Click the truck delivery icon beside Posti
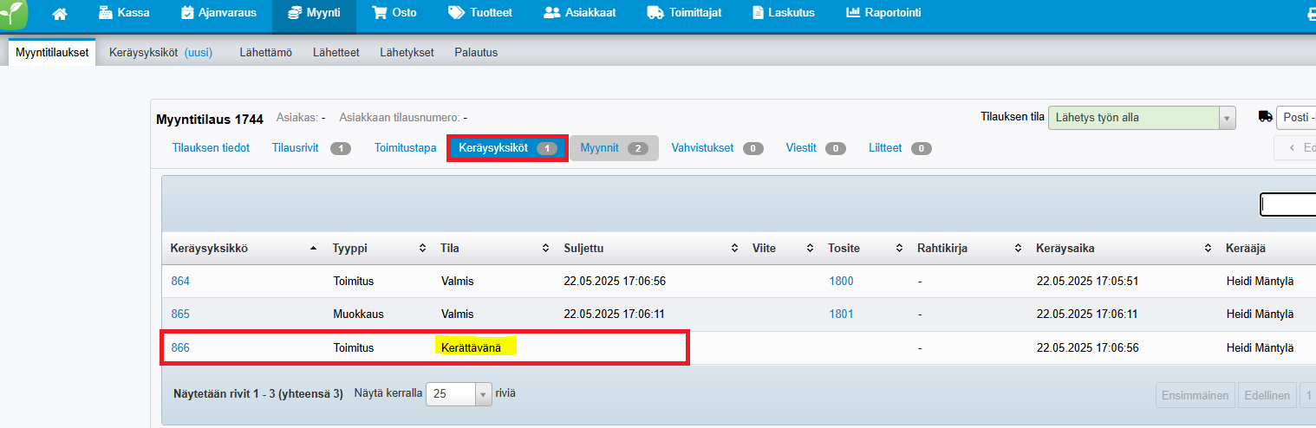This screenshot has width=1316, height=428. pyautogui.click(x=1265, y=117)
